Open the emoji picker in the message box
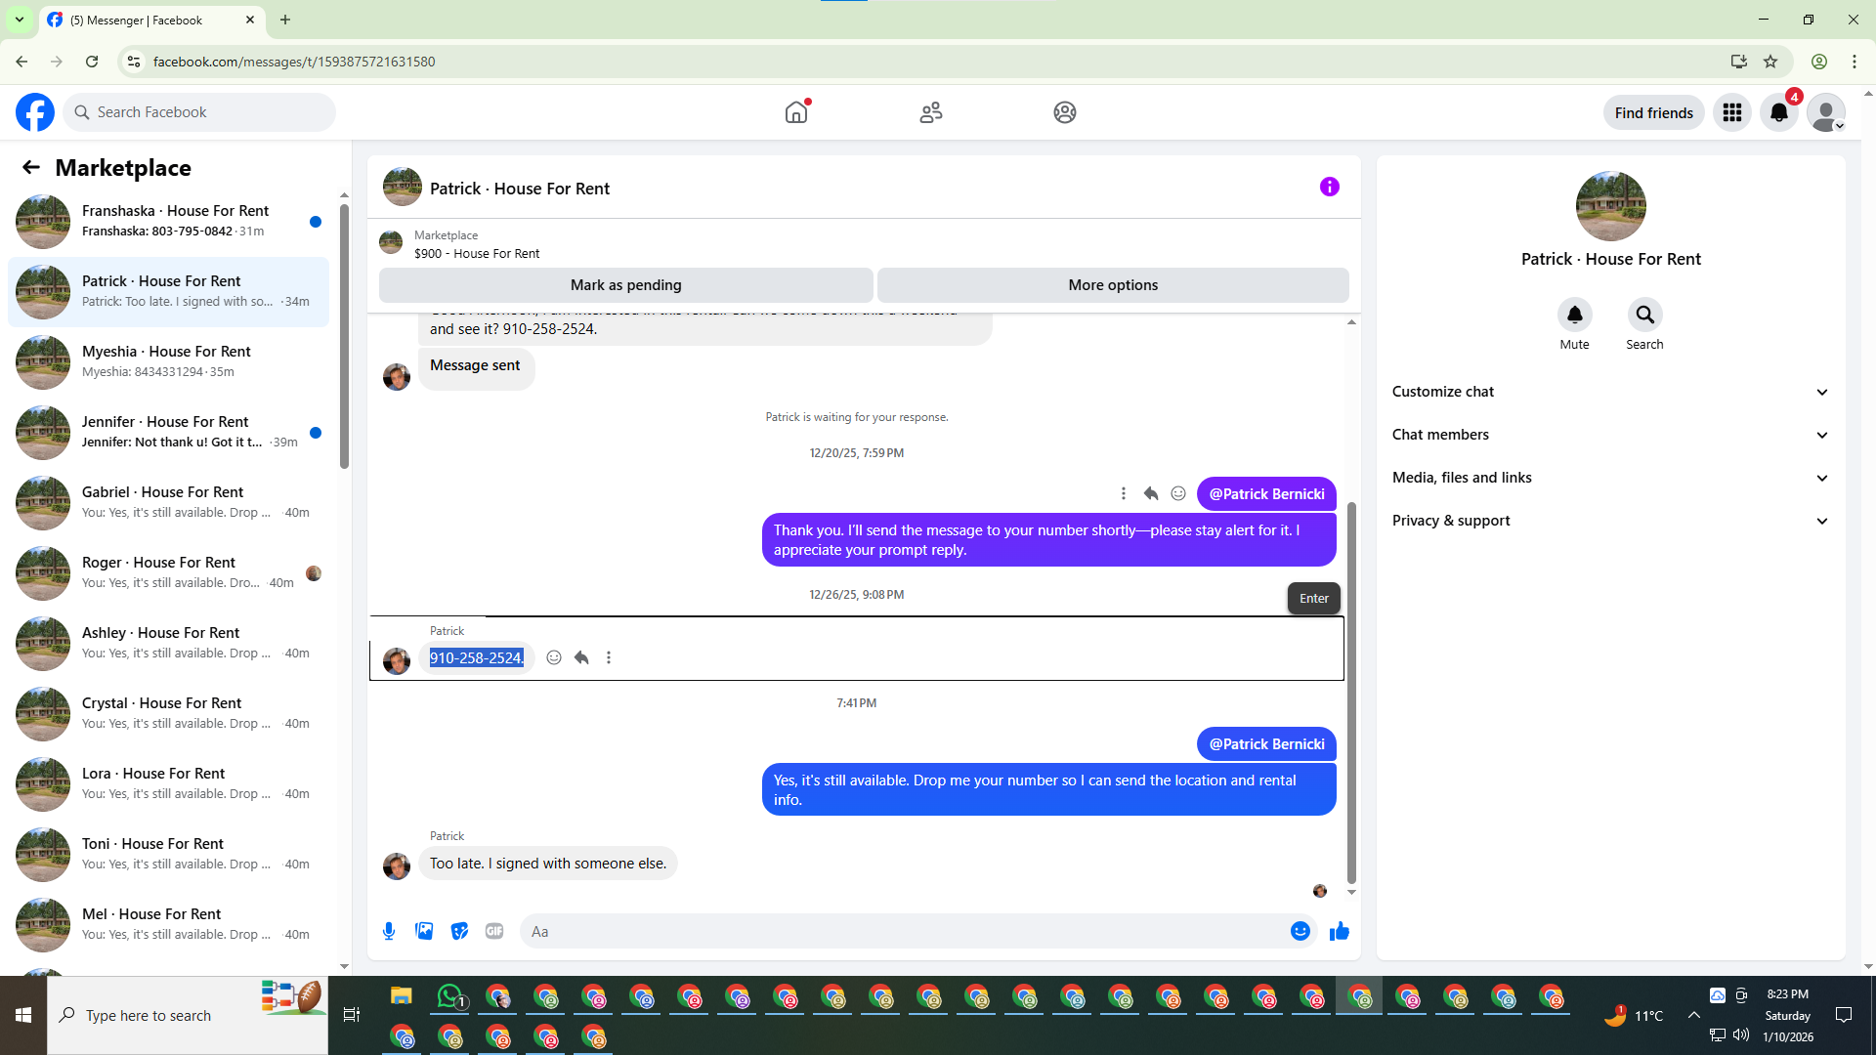 (1300, 931)
